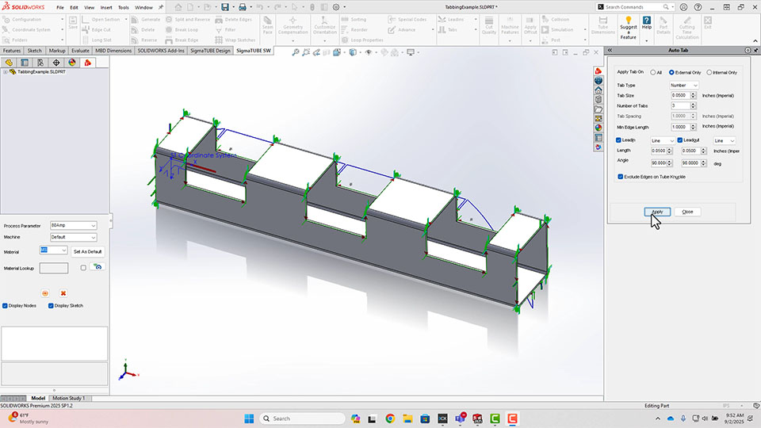761x428 pixels.
Task: Click the Number of Tabs input field
Action: pyautogui.click(x=680, y=105)
